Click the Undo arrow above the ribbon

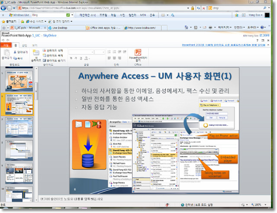(3, 40)
